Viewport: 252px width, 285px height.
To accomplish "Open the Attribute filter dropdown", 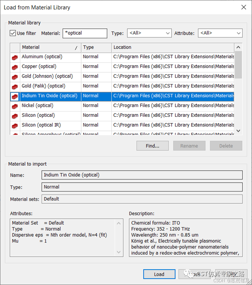I will pos(220,33).
